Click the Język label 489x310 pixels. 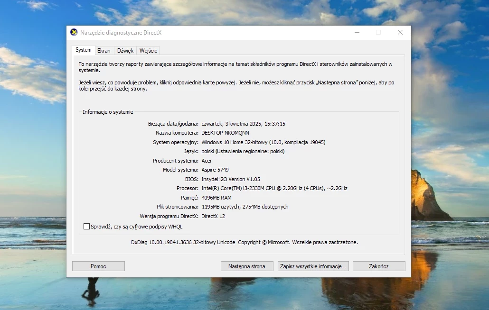coord(191,151)
